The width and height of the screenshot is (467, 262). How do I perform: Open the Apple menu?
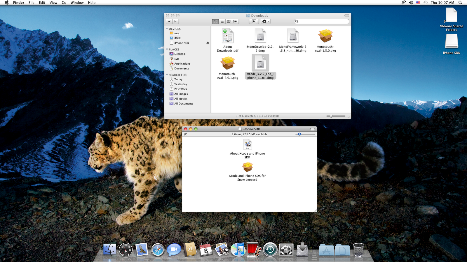coord(6,3)
